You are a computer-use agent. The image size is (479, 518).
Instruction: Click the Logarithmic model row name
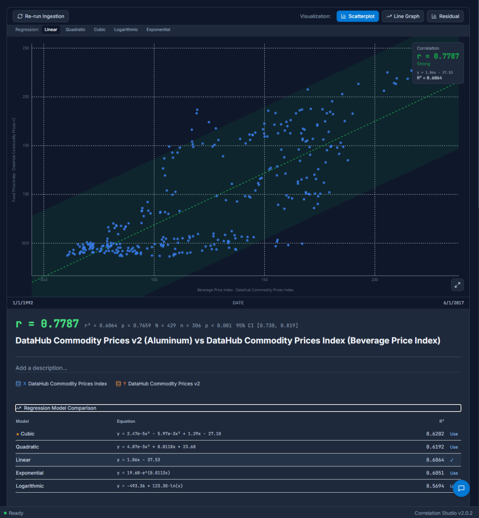30,486
